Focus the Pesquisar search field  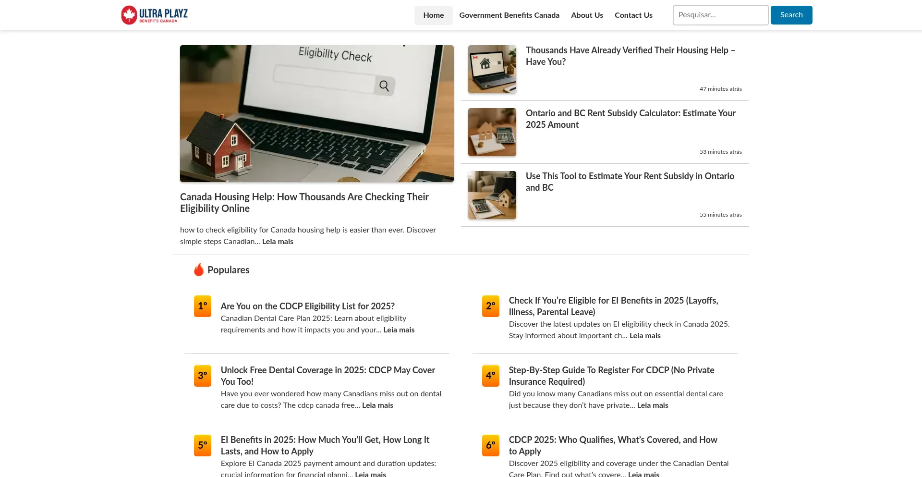click(x=720, y=15)
